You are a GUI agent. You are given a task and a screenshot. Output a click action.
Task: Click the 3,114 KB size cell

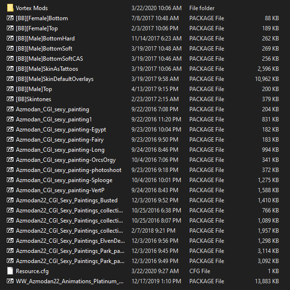[268, 251]
